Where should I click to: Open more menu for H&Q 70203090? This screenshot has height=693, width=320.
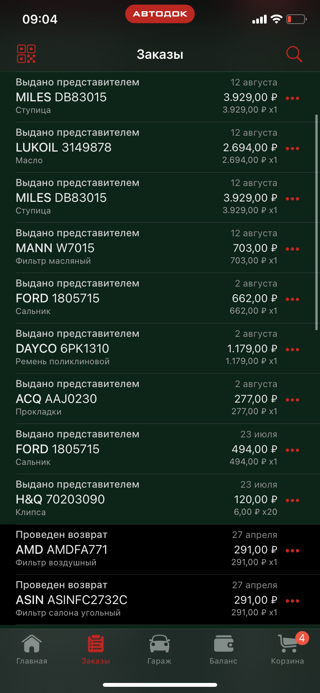pos(292,500)
